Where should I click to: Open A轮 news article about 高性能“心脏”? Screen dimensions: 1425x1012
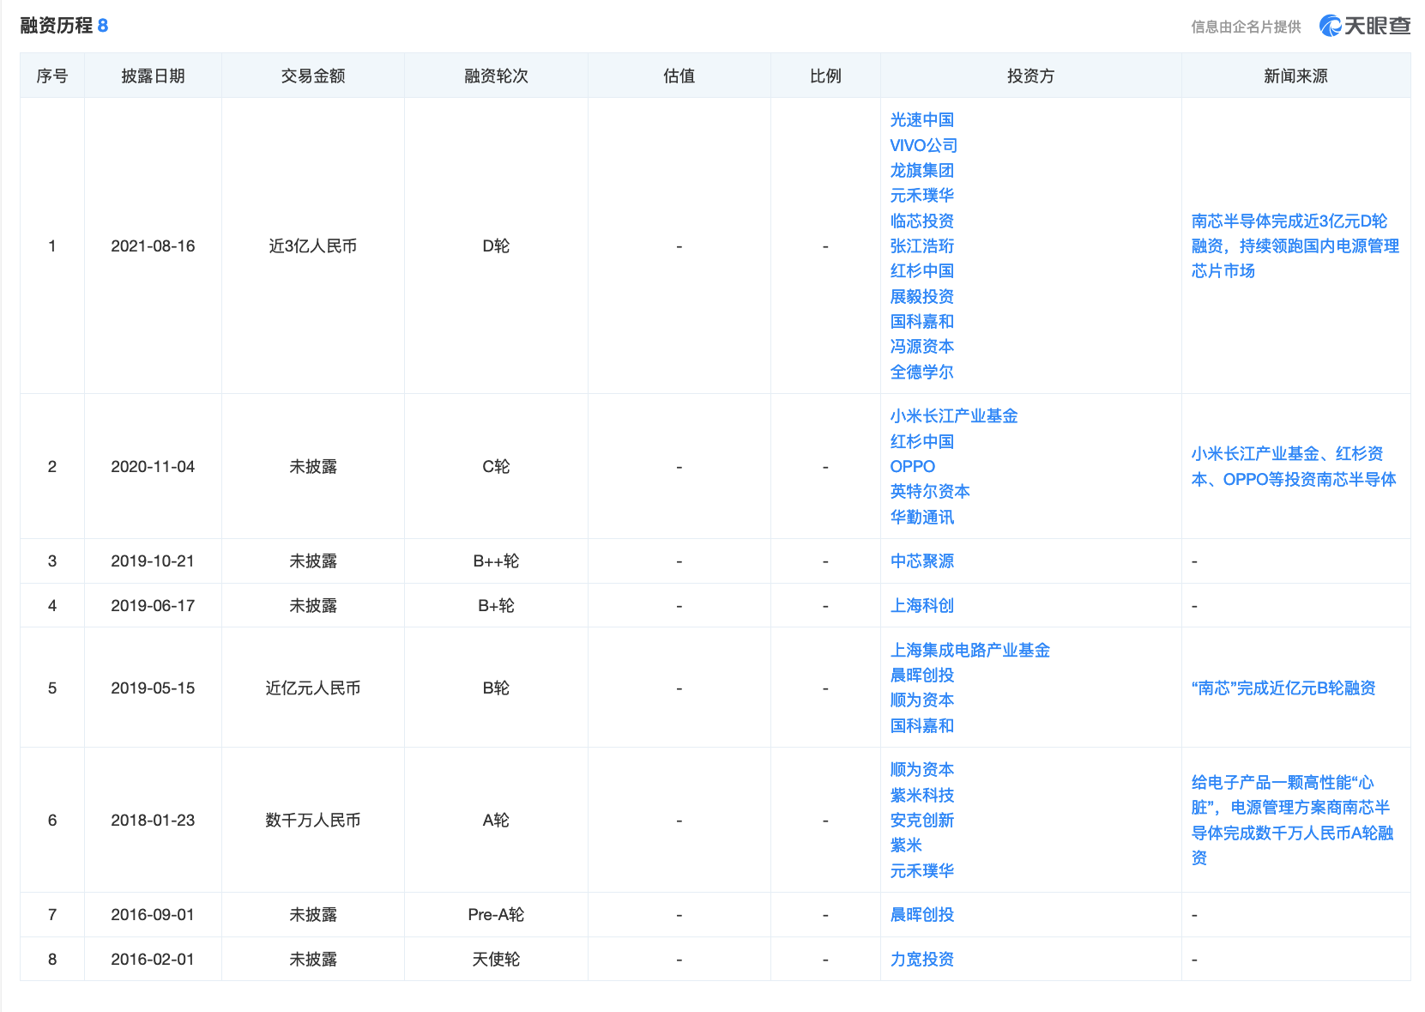pos(1291,820)
